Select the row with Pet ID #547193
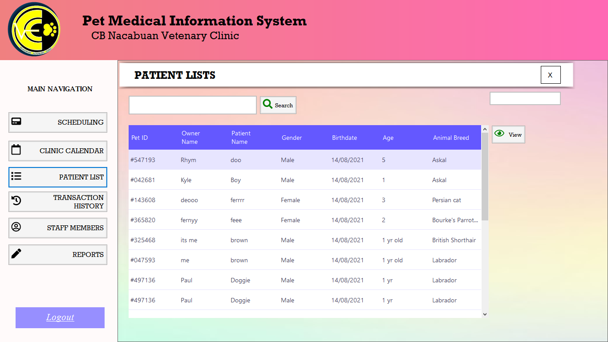 (x=305, y=160)
